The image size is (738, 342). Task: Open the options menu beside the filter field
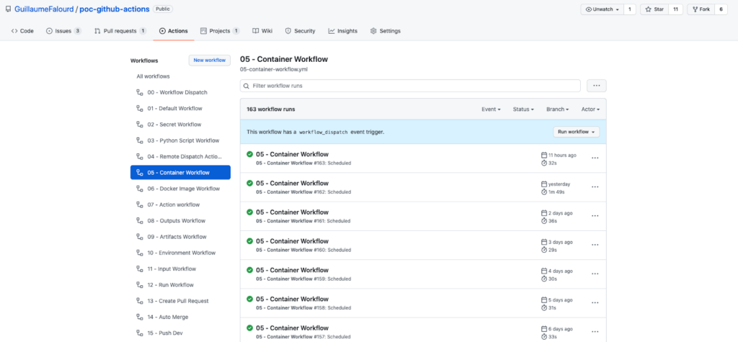coord(596,86)
